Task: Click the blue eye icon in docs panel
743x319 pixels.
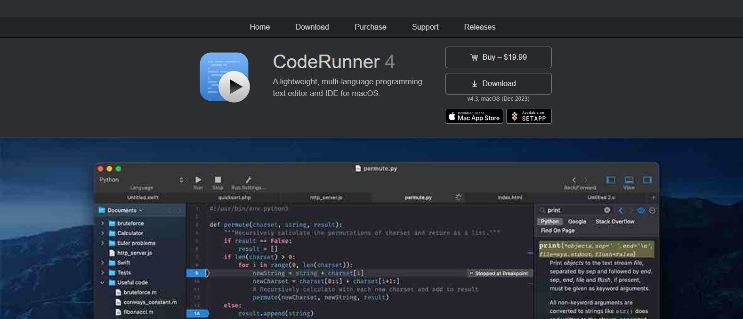Action: coord(640,210)
